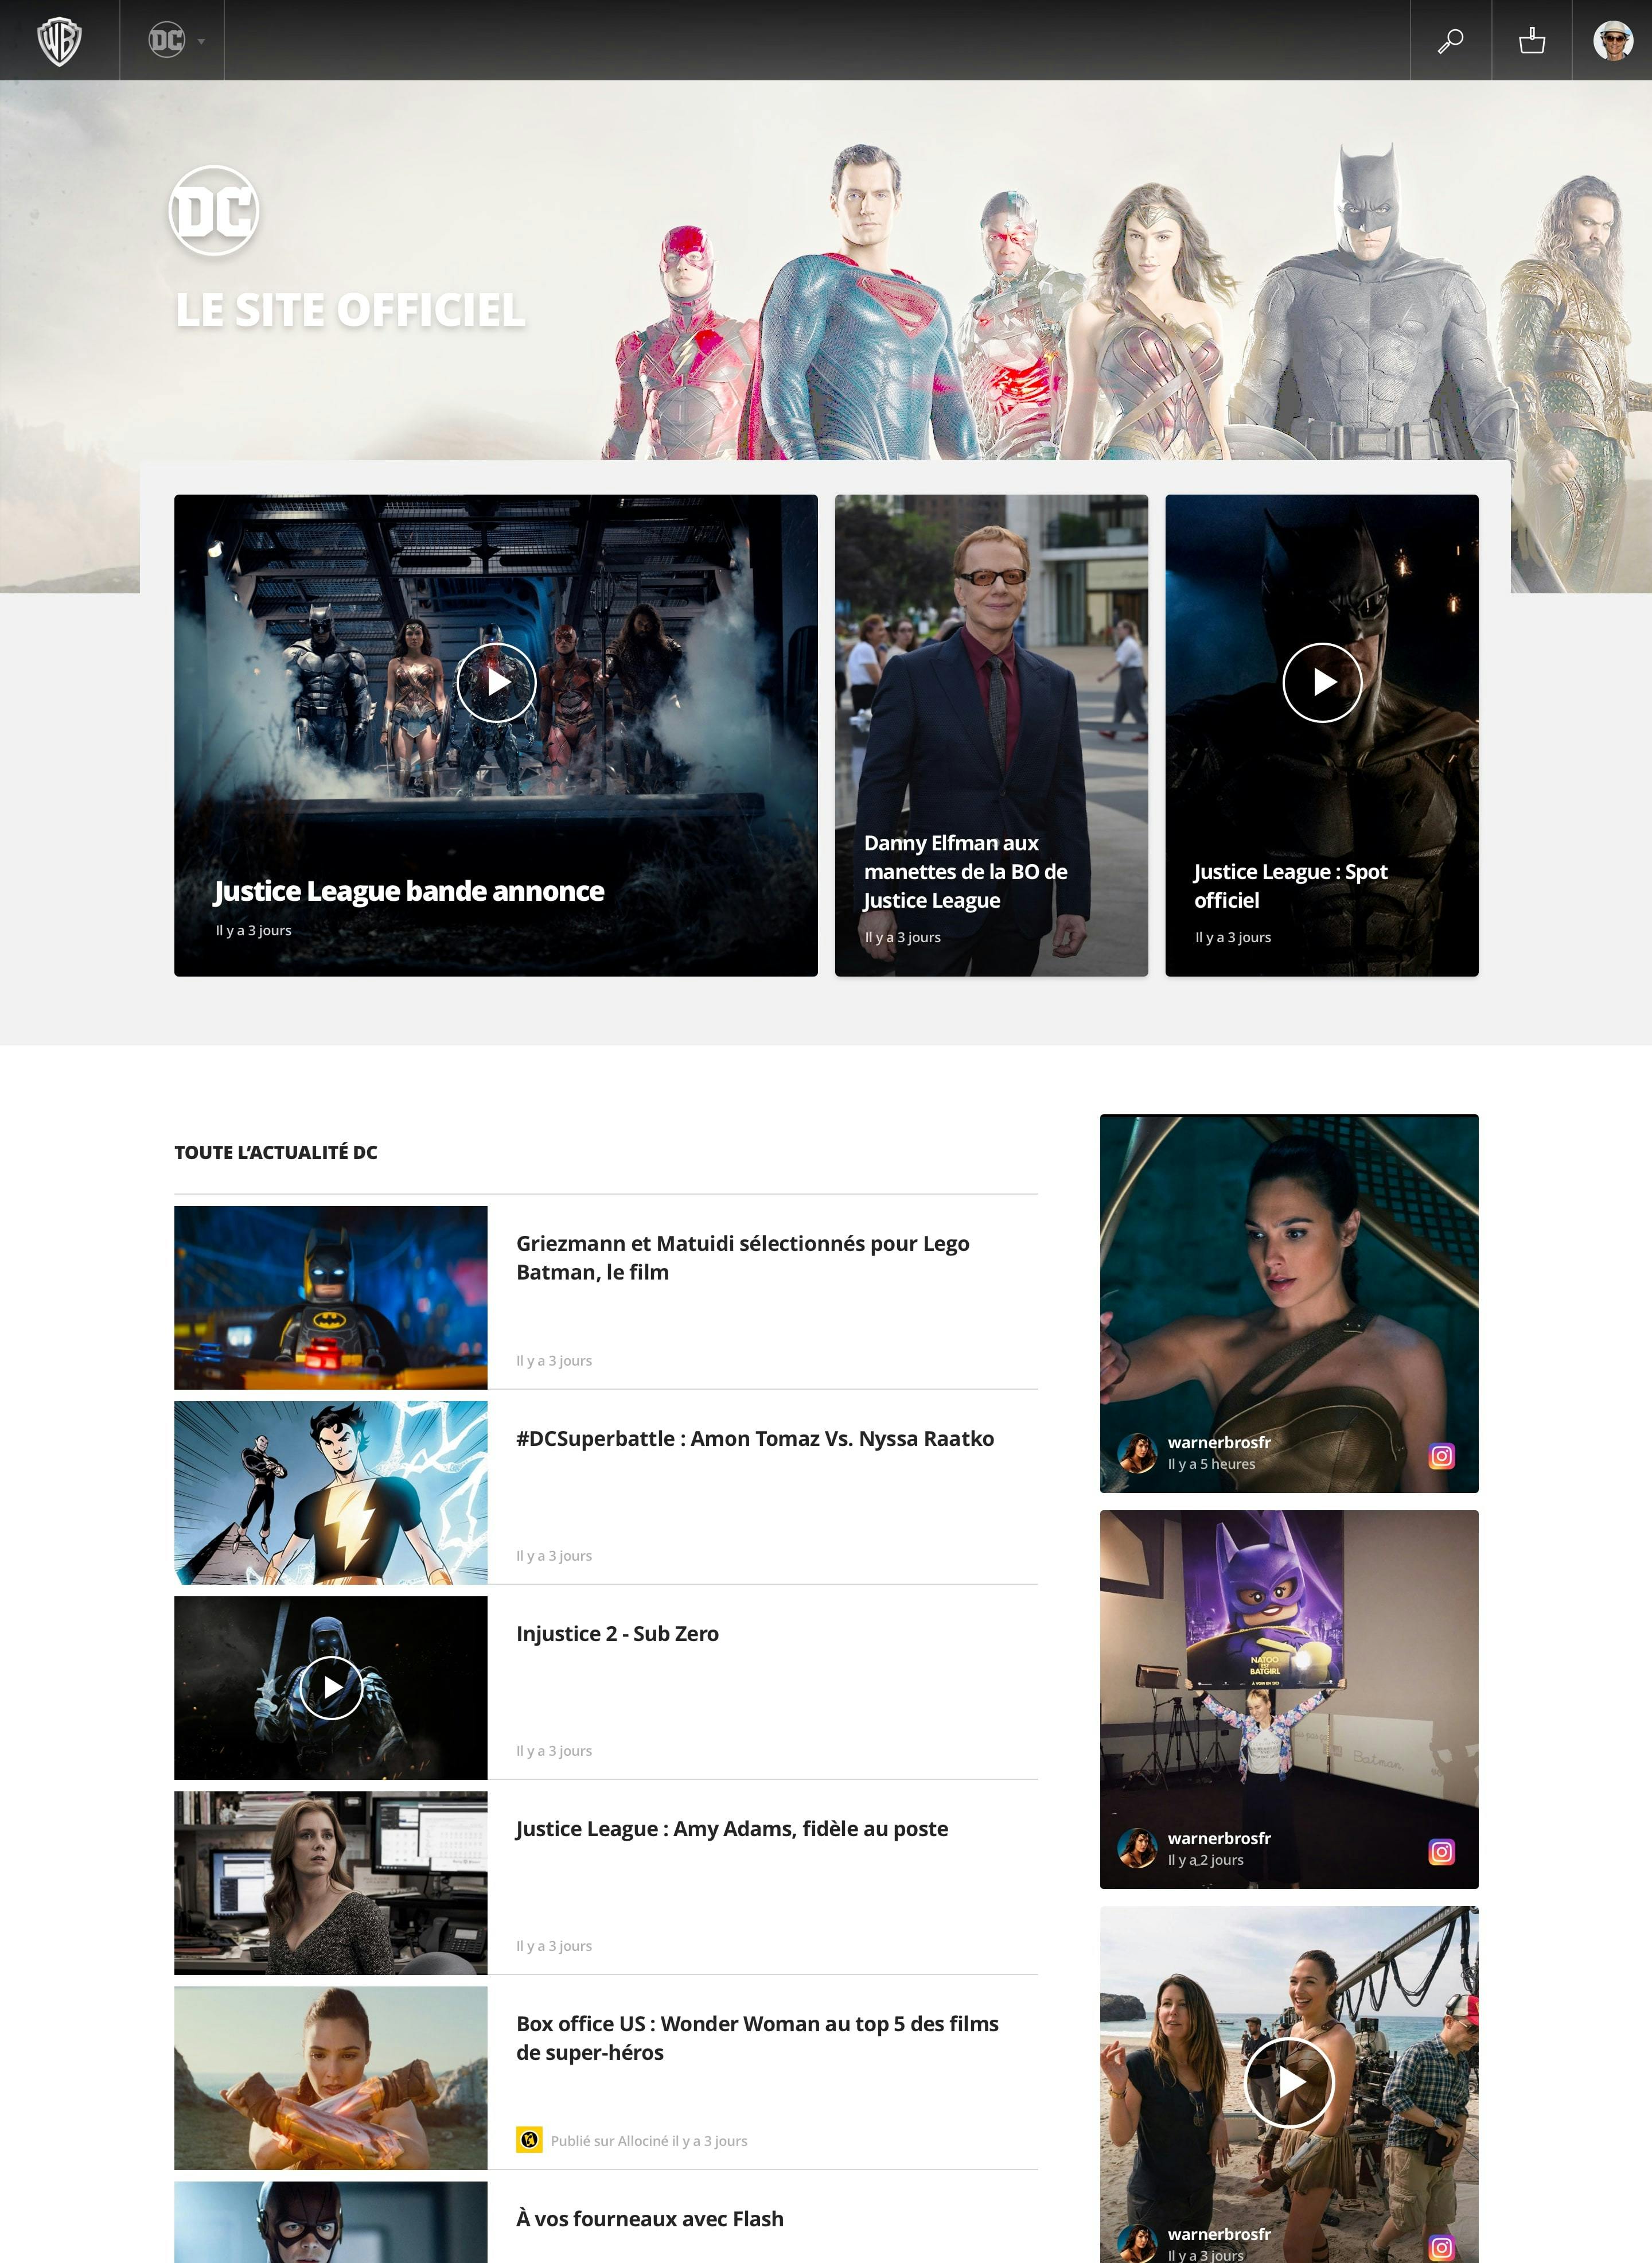Click the Lego Batman article thumbnail

pyautogui.click(x=331, y=1297)
